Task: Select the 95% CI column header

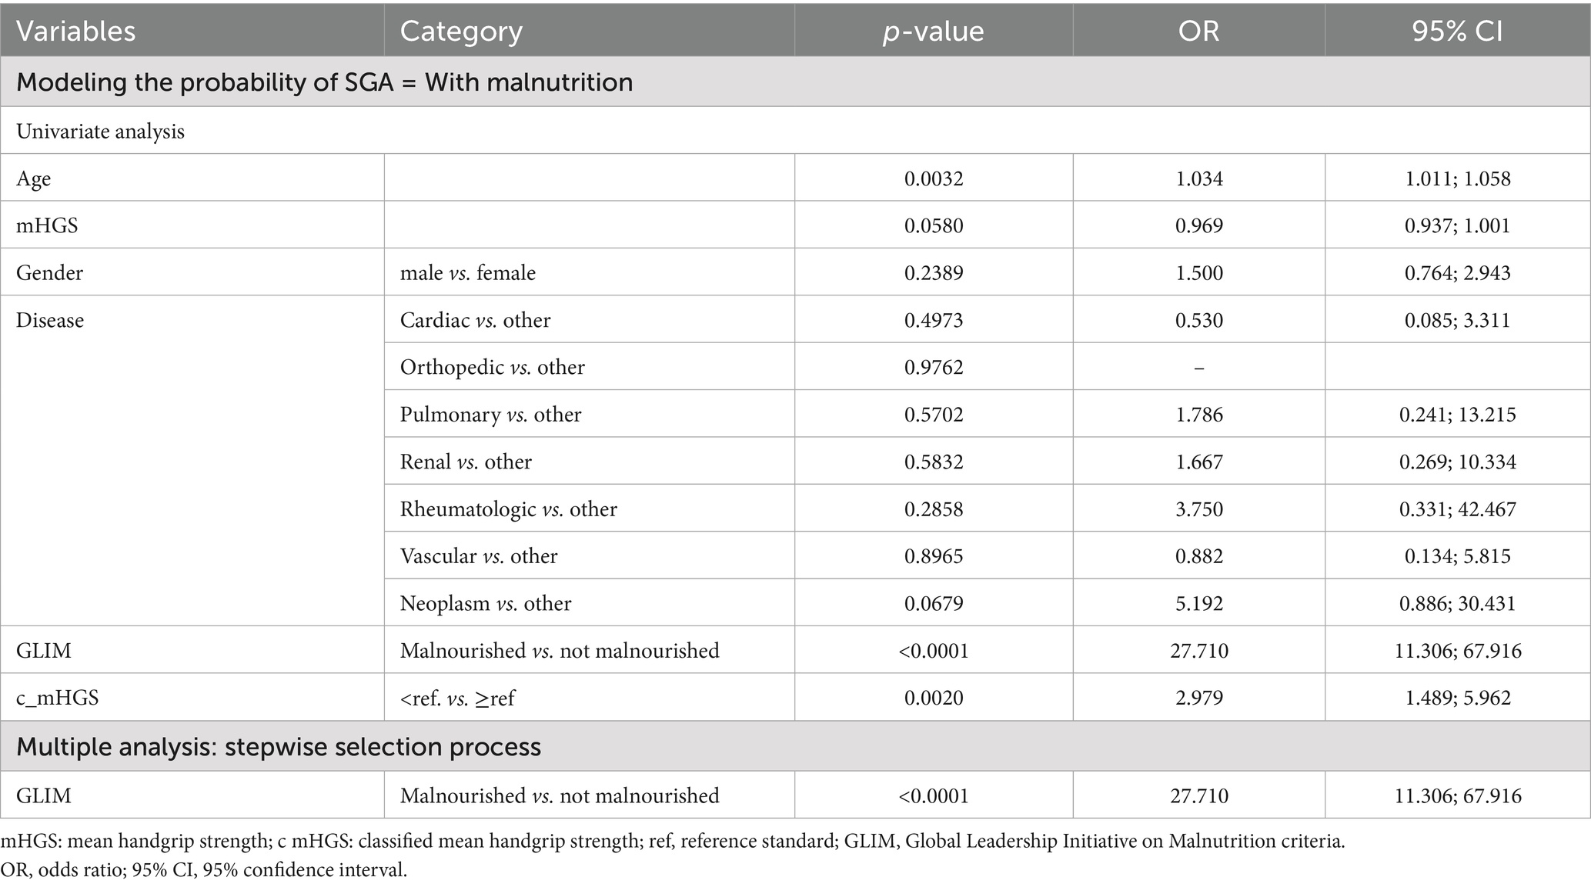Action: (1457, 32)
